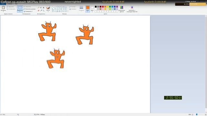Viewport: 207px width, 116px height.
Task: Choose the yellow color swatch
Action: coord(108,6)
